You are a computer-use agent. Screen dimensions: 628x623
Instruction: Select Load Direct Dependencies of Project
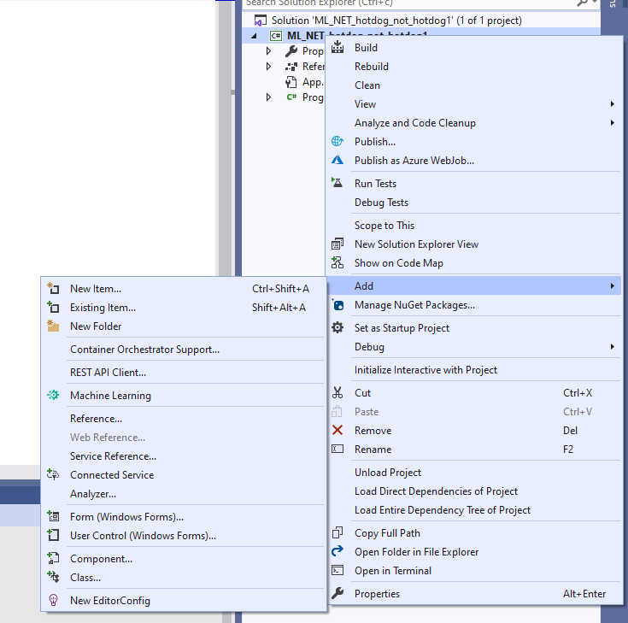coord(436,491)
